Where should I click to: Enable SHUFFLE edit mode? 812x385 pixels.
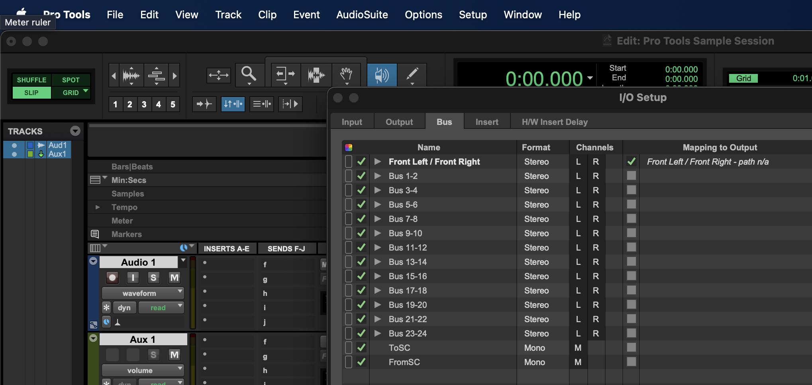click(31, 80)
